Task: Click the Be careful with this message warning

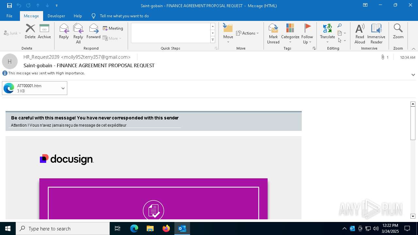Action: (x=95, y=118)
